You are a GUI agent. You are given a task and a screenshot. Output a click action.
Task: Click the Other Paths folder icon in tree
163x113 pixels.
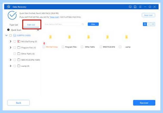click(x=19, y=54)
